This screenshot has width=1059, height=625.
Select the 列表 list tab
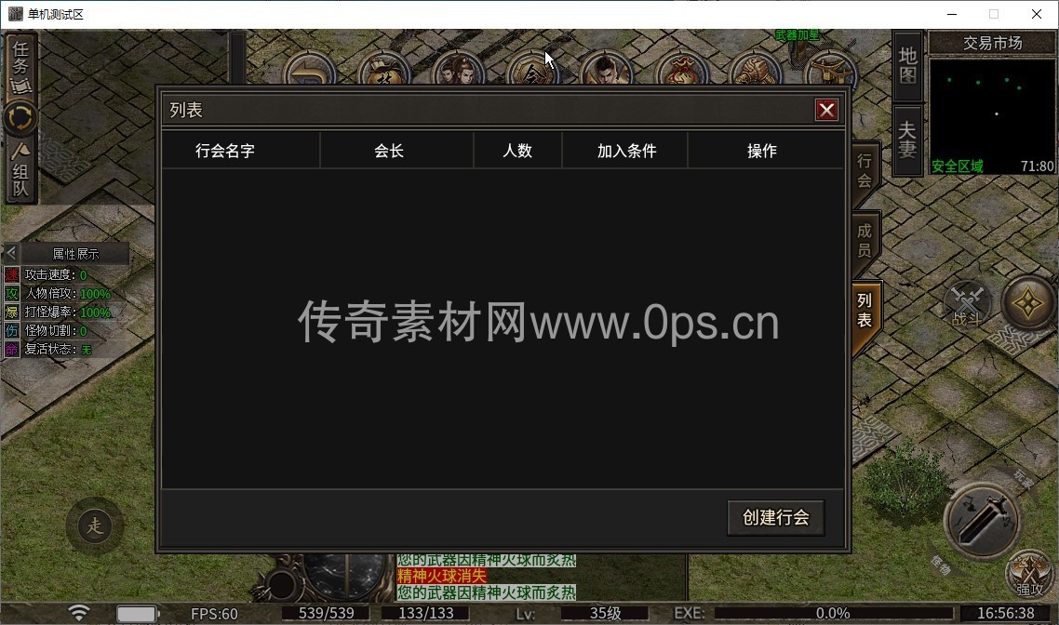(x=865, y=311)
